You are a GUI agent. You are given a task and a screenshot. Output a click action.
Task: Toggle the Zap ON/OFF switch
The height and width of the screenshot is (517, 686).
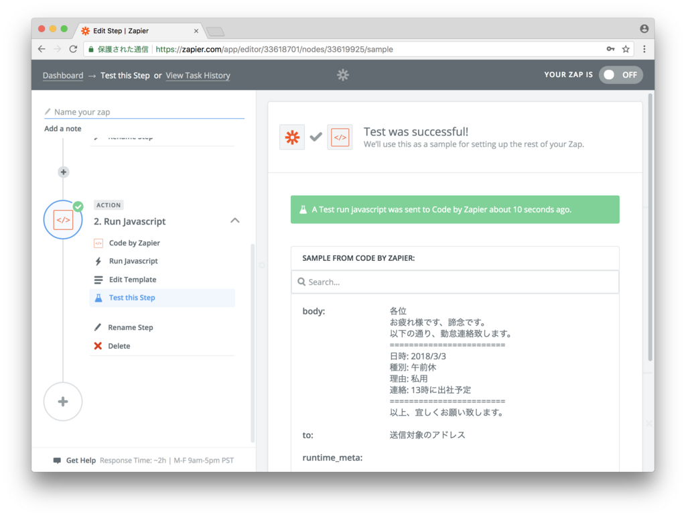(x=621, y=75)
